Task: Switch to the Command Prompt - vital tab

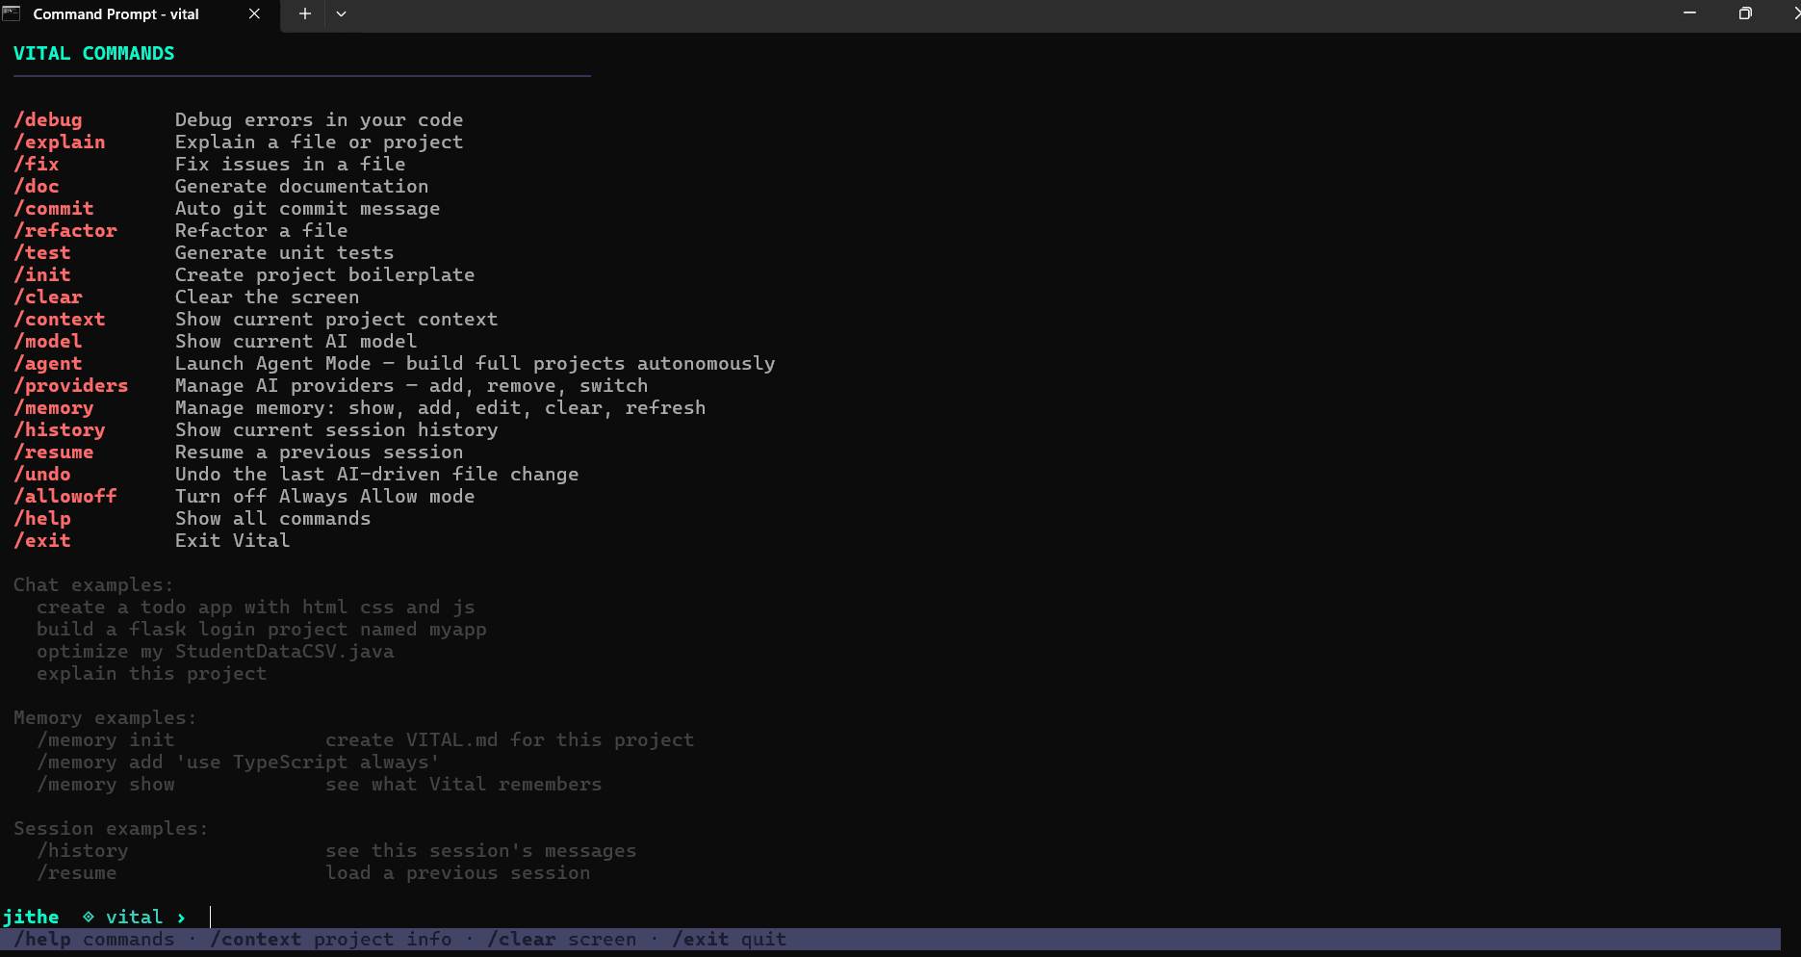Action: pyautogui.click(x=116, y=14)
